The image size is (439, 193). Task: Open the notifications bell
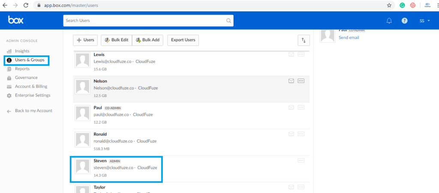(389, 21)
